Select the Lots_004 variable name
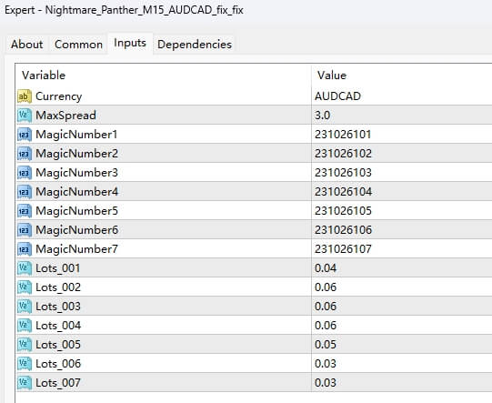Viewport: 492px width, 403px height. [x=58, y=326]
